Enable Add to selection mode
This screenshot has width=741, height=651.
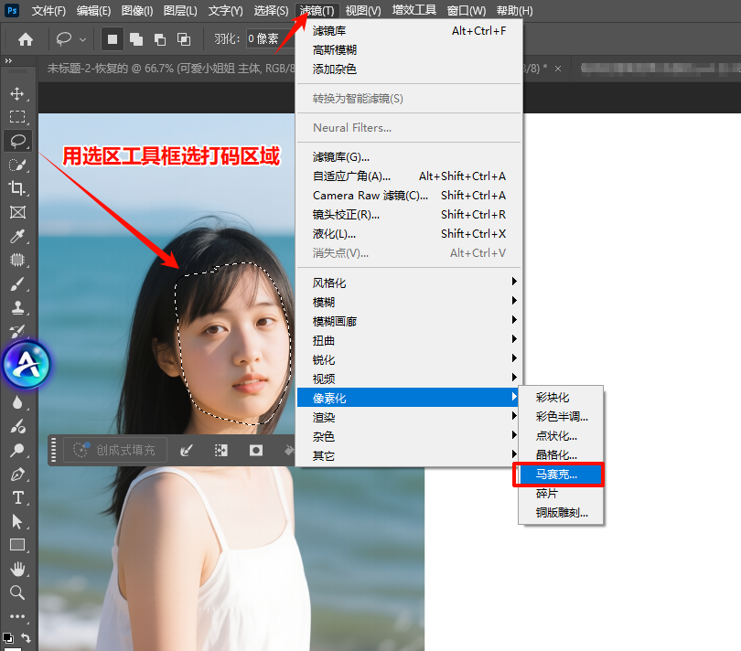[136, 39]
